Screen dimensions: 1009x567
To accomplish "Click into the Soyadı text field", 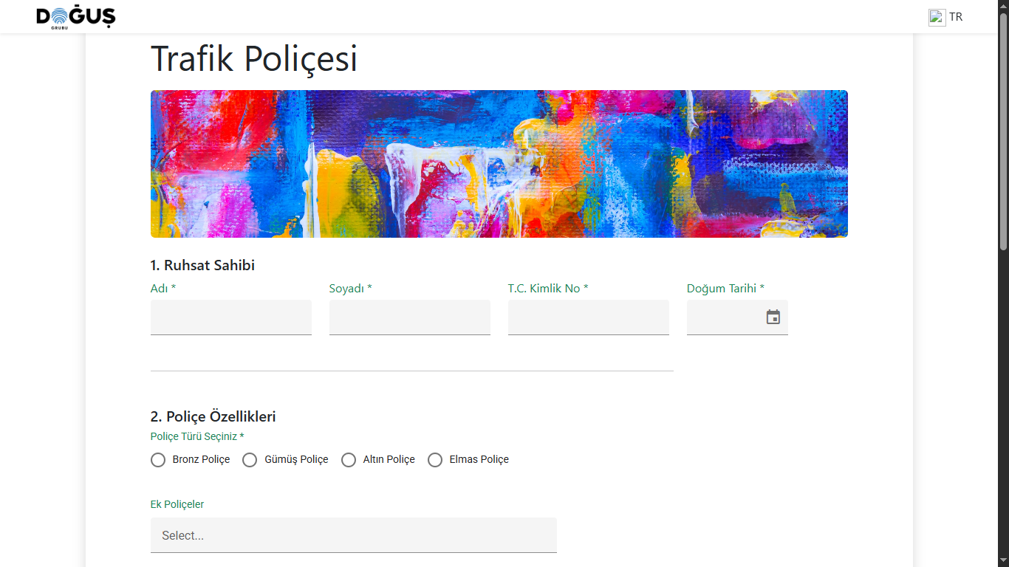I will 409,317.
